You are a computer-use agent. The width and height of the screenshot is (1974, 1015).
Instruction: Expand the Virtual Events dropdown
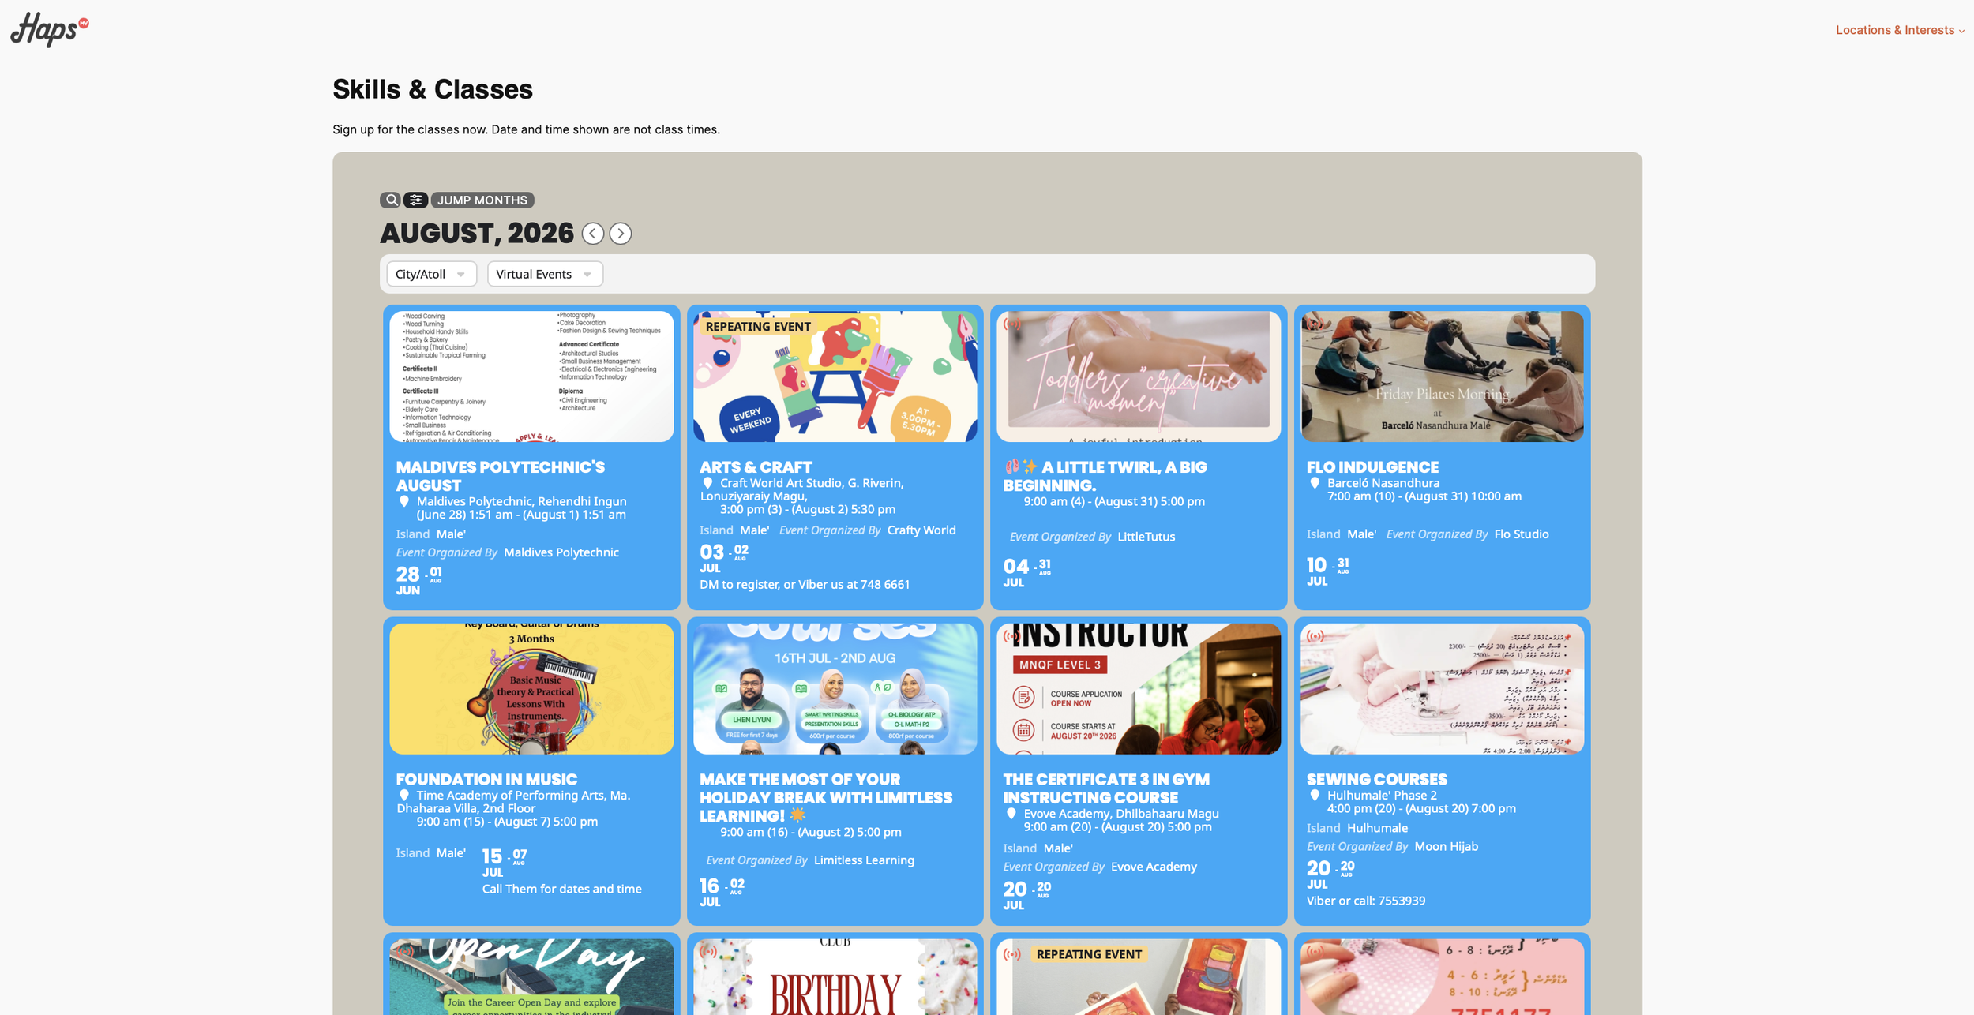545,274
